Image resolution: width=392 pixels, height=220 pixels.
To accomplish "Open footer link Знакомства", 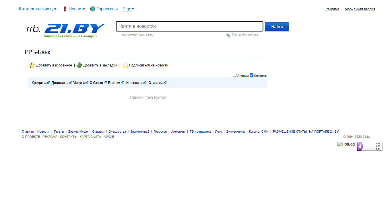I will tap(117, 132).
